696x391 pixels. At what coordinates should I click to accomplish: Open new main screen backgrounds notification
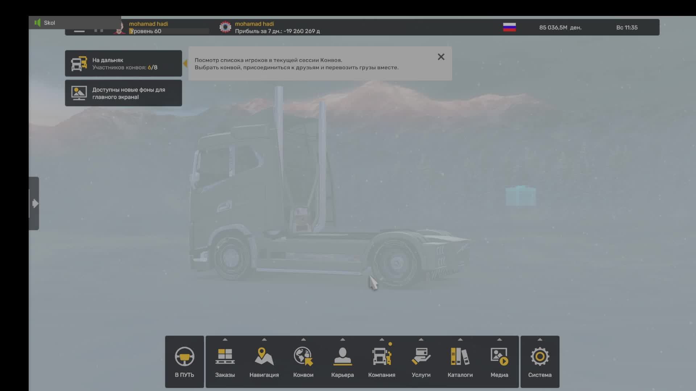(x=123, y=93)
